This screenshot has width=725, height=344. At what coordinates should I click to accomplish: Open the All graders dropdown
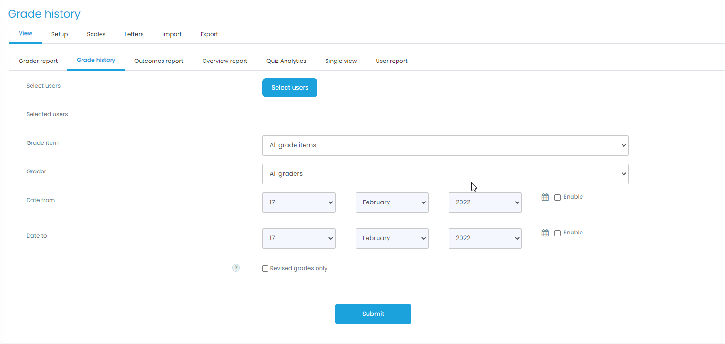click(x=445, y=174)
